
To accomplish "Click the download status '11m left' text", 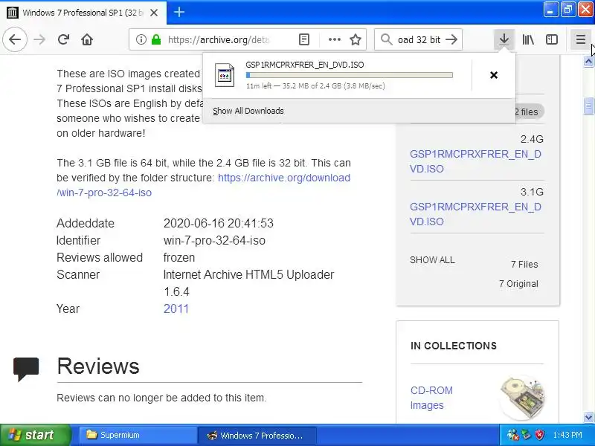I will [259, 85].
